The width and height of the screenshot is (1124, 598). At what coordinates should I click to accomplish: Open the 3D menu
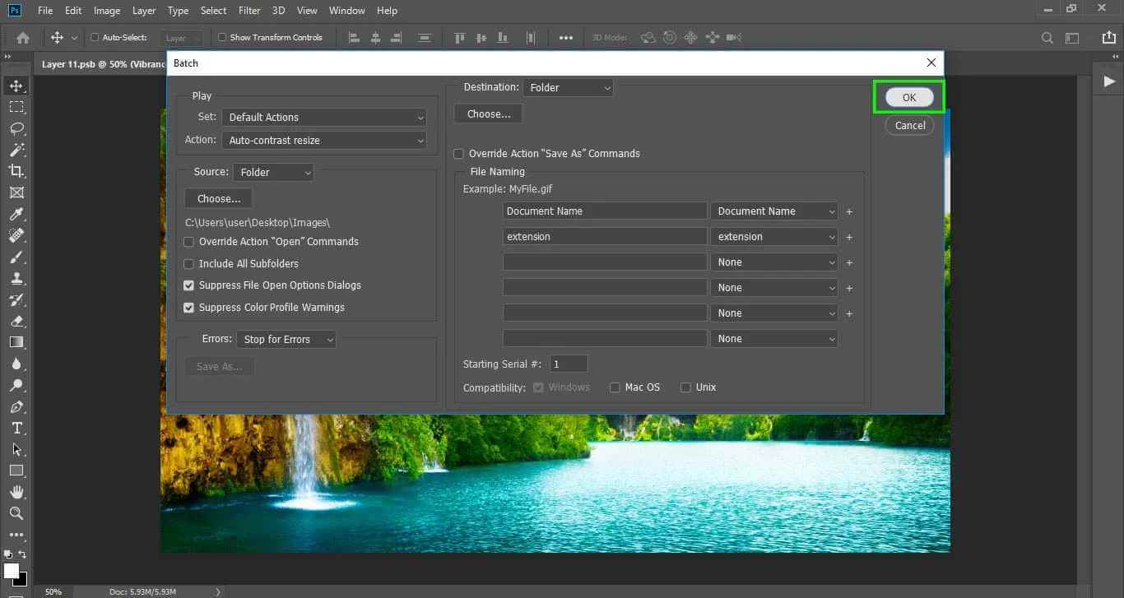277,10
